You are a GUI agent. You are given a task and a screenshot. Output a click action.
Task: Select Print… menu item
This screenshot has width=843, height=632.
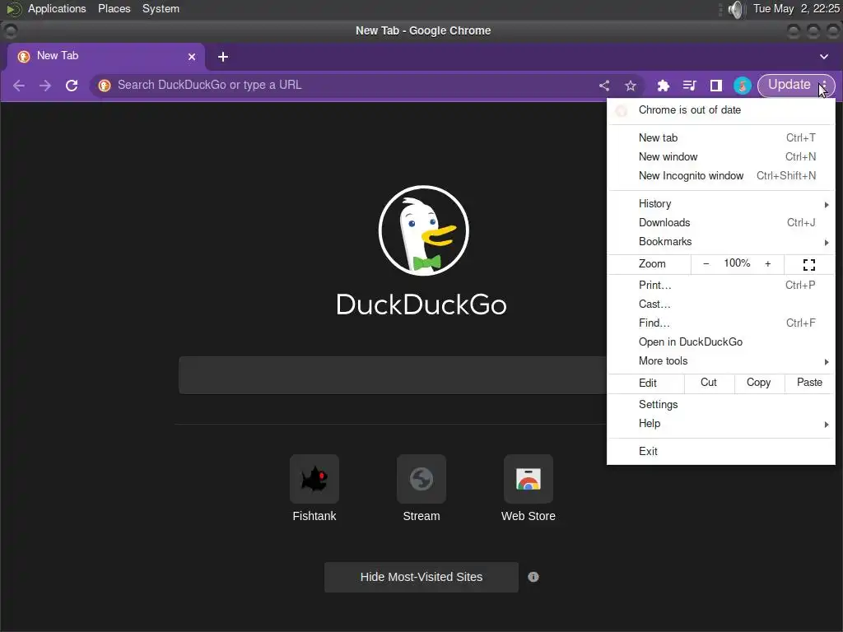click(x=721, y=286)
